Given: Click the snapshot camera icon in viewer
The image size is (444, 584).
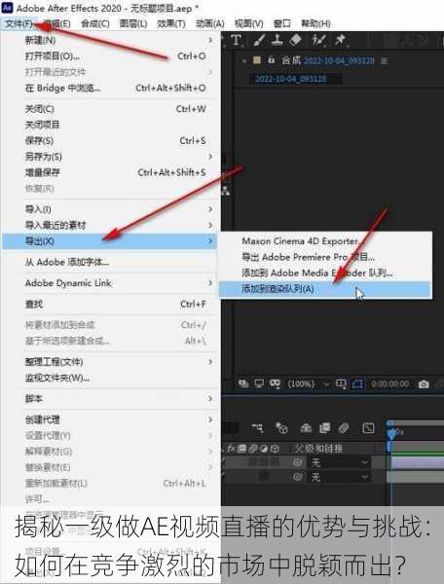Looking at the screenshot, I should 424,384.
